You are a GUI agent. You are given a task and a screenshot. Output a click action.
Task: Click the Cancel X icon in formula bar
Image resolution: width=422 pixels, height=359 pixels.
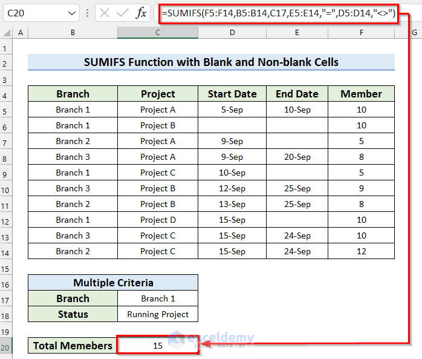(x=105, y=13)
